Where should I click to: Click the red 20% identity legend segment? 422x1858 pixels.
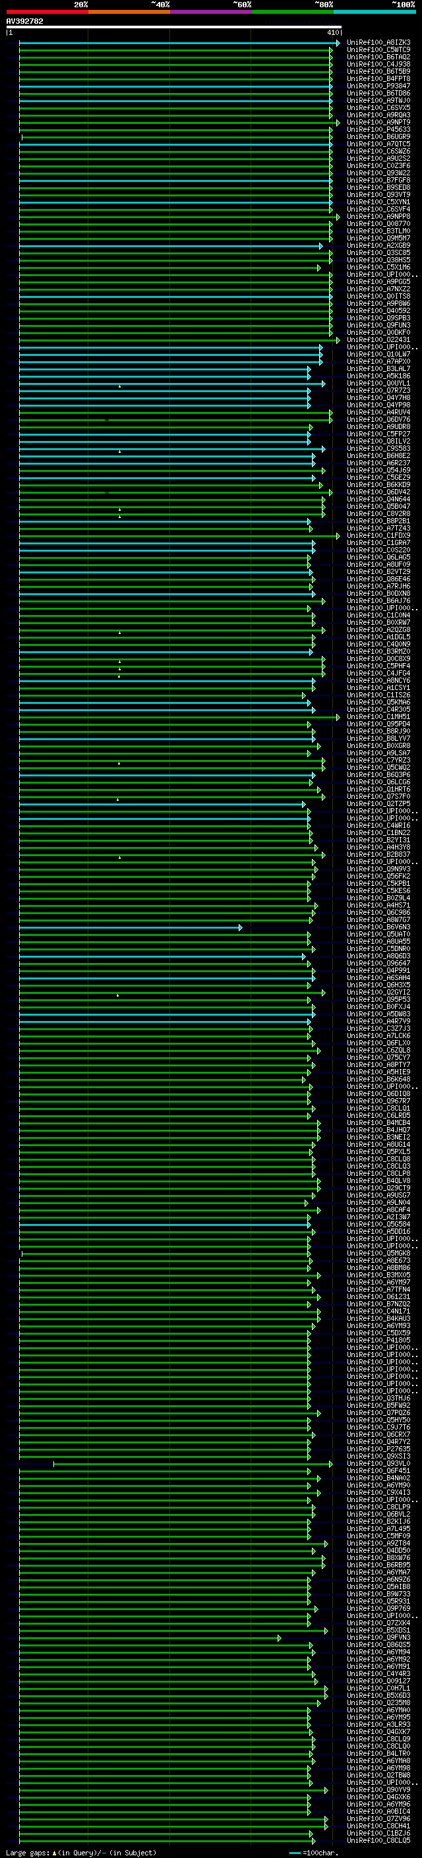point(47,12)
